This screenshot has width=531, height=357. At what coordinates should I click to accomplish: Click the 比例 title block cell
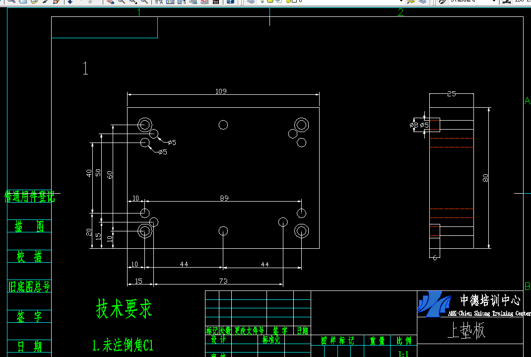pyautogui.click(x=403, y=341)
